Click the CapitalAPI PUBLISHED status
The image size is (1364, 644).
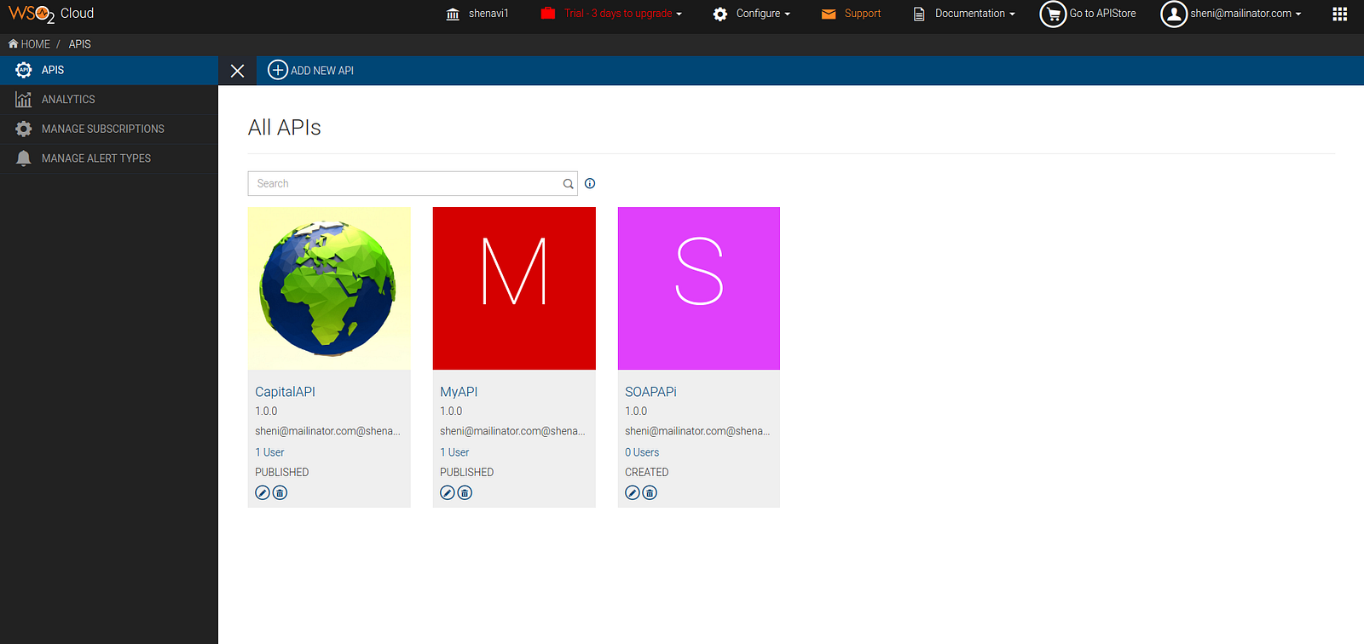point(282,472)
